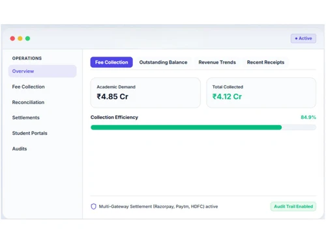Screen dimensions: 326x244
Task: Click the Audit Trail Enabled badge
Action: pyautogui.click(x=293, y=206)
